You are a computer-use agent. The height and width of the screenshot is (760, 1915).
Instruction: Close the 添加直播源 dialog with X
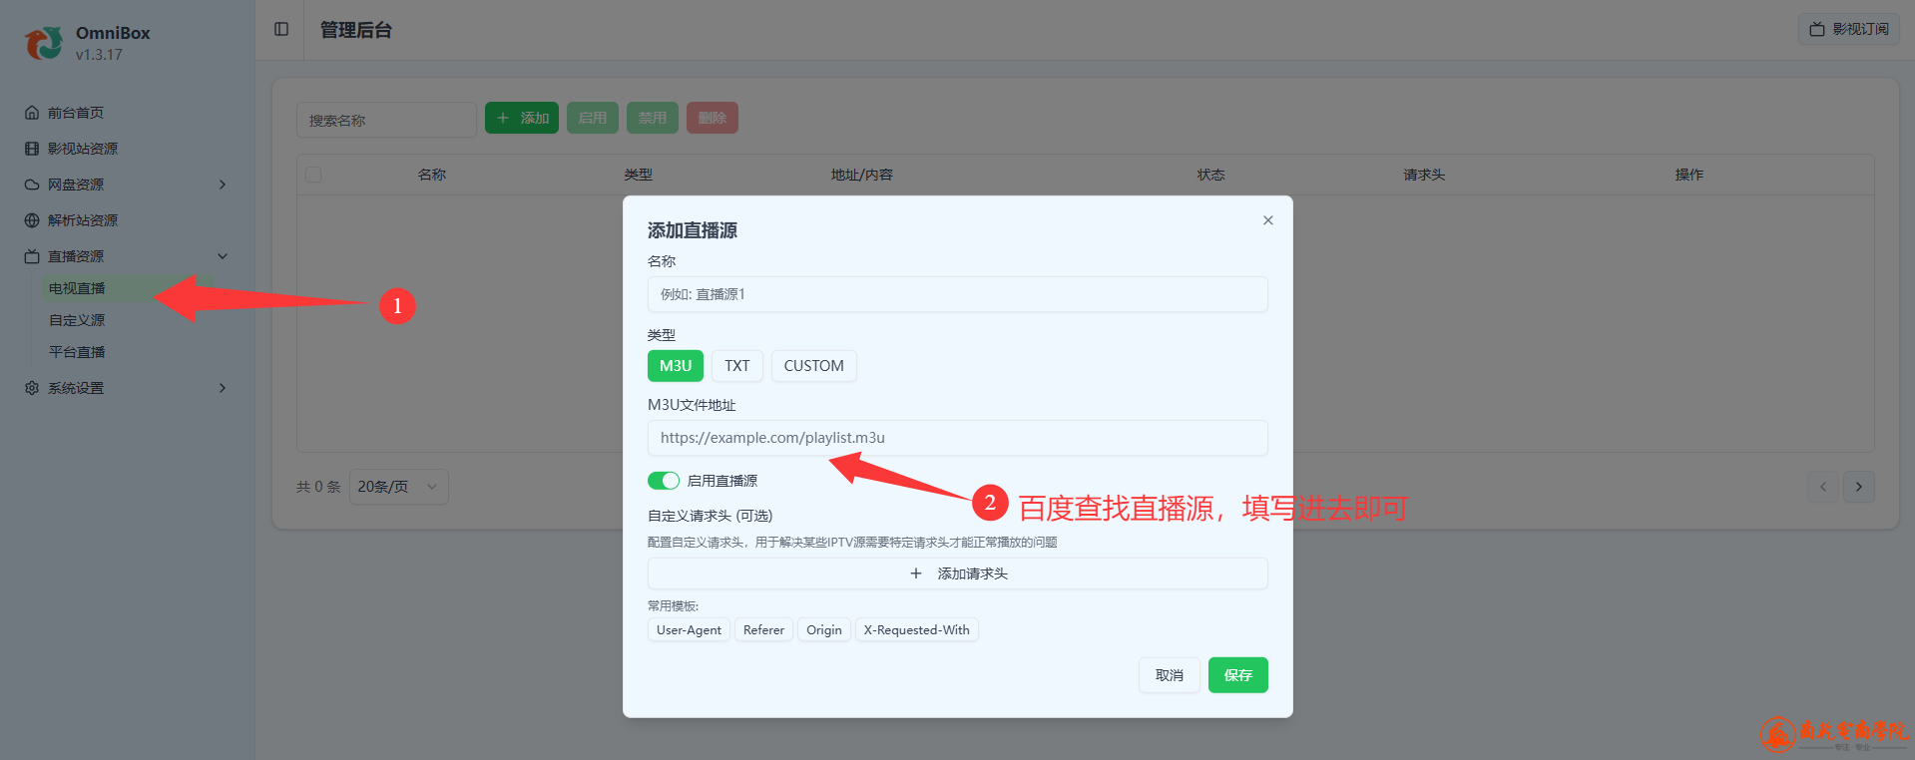pyautogui.click(x=1267, y=220)
